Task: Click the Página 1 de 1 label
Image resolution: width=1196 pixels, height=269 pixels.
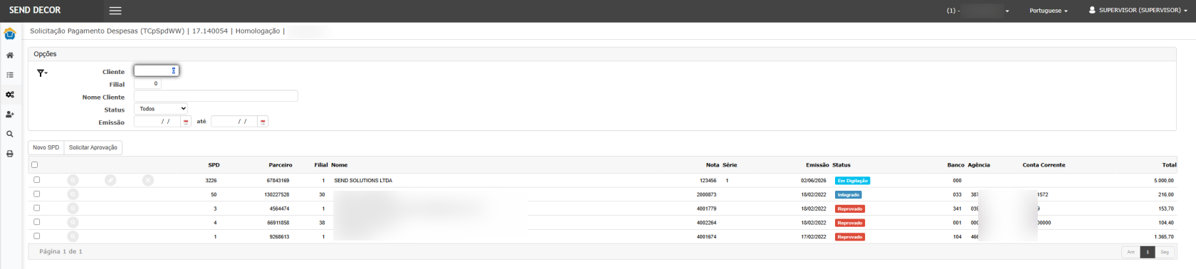Action: click(61, 252)
